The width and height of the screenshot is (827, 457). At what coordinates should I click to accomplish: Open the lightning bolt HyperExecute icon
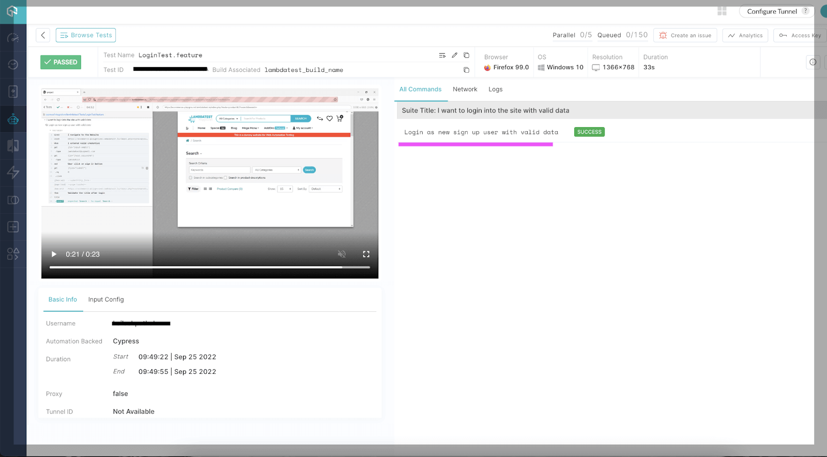13,172
